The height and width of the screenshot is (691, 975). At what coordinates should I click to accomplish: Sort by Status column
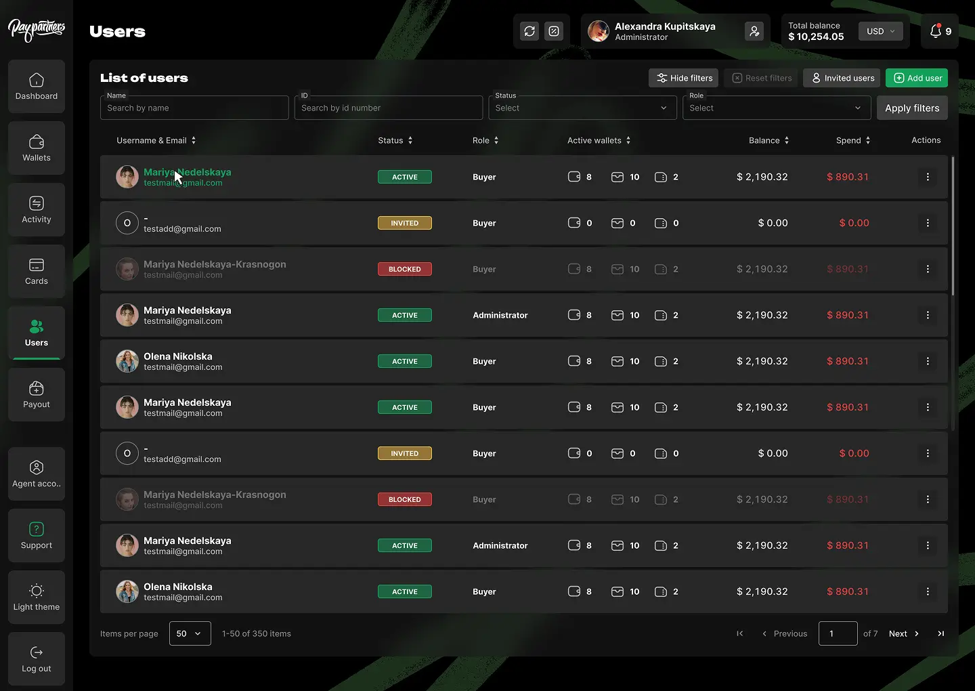(395, 140)
